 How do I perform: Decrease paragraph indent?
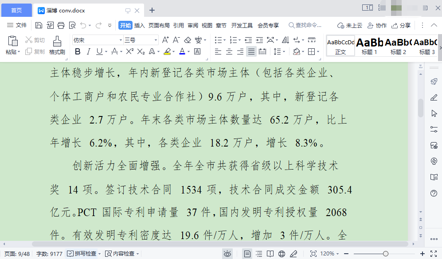248,40
